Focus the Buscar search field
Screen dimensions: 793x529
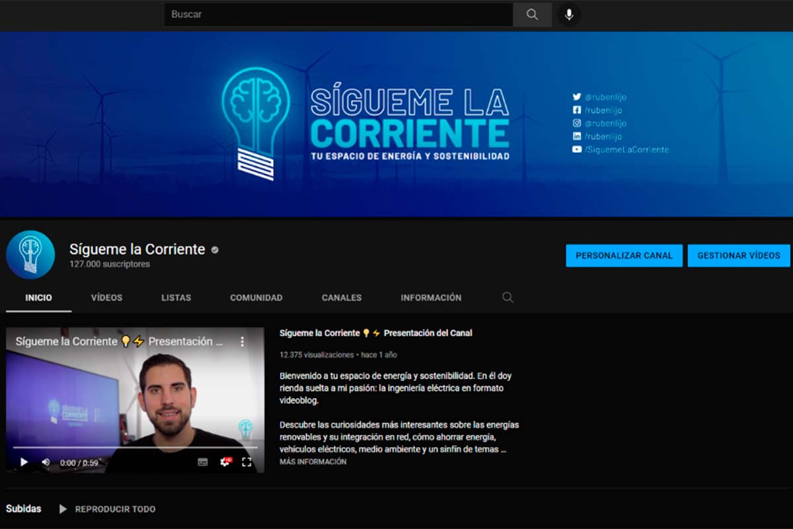click(337, 15)
